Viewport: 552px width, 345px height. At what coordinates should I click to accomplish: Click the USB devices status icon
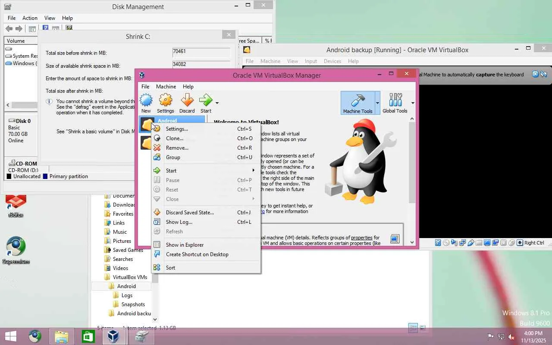[471, 243]
